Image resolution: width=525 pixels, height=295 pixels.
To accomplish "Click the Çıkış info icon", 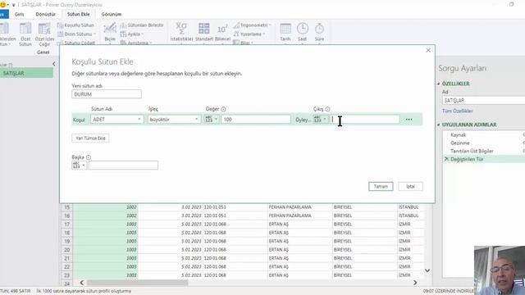I will pyautogui.click(x=327, y=109).
